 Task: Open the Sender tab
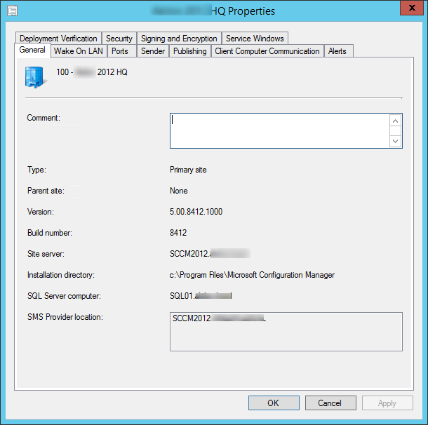click(153, 51)
